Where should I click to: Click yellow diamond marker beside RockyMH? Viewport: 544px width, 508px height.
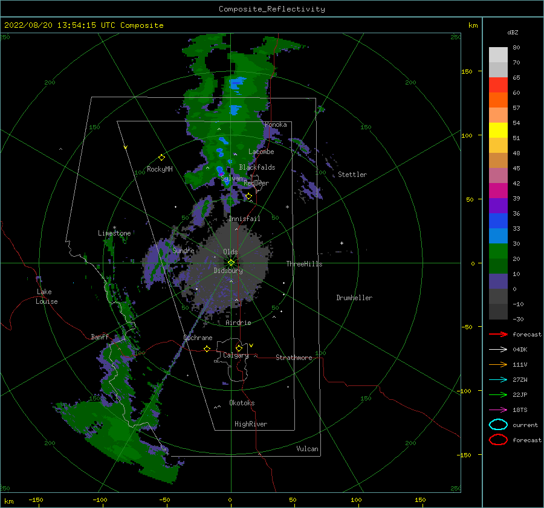tap(161, 158)
